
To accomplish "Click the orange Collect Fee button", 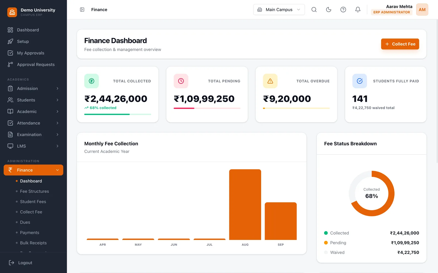I will click(400, 44).
